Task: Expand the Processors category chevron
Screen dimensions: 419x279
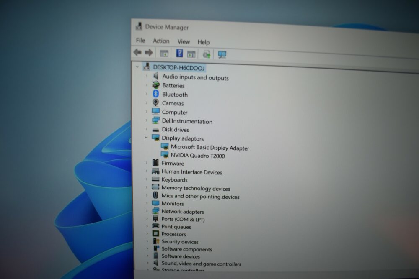Action: coord(147,233)
